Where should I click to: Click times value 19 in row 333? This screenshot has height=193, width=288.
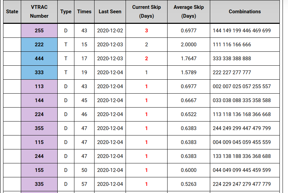coord(84,73)
